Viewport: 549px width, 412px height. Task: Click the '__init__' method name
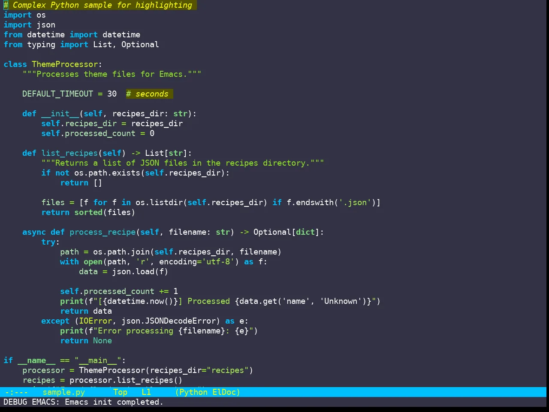point(60,114)
